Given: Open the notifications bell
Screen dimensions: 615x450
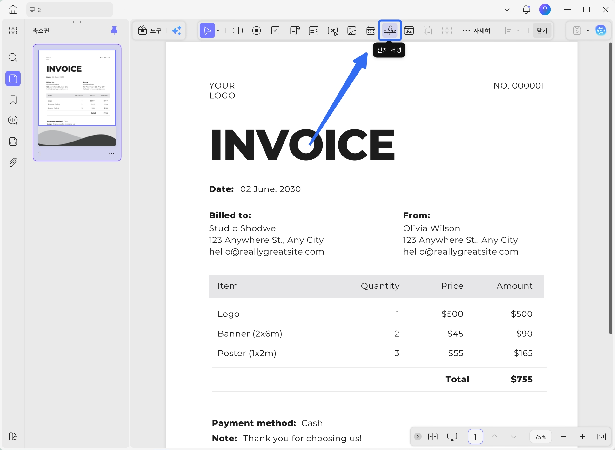Looking at the screenshot, I should 526,10.
